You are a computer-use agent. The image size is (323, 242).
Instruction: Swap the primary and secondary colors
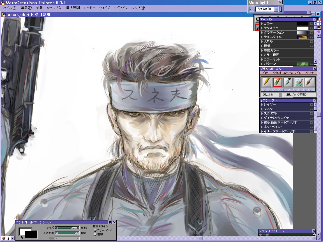22,237
